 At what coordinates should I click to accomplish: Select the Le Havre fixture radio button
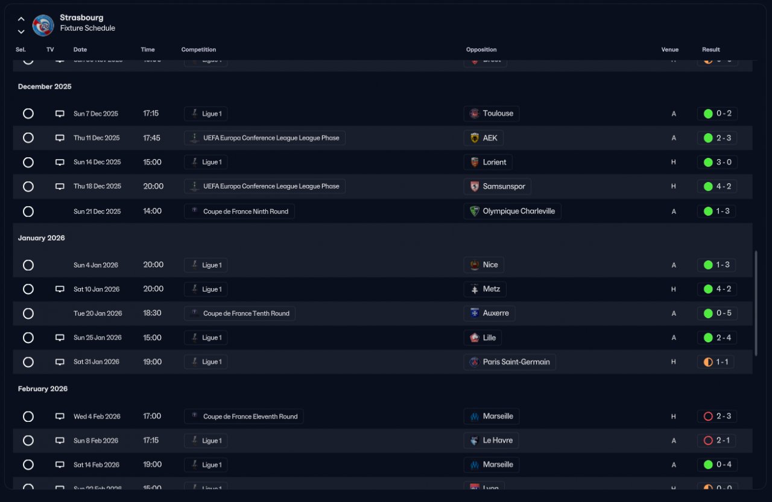coord(28,441)
